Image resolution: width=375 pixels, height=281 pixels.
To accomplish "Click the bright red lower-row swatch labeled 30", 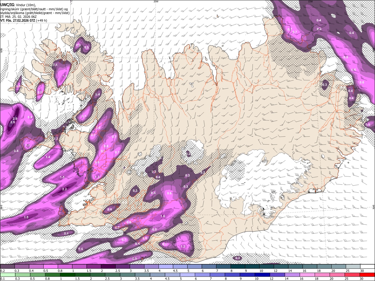I will [x=367, y=275].
